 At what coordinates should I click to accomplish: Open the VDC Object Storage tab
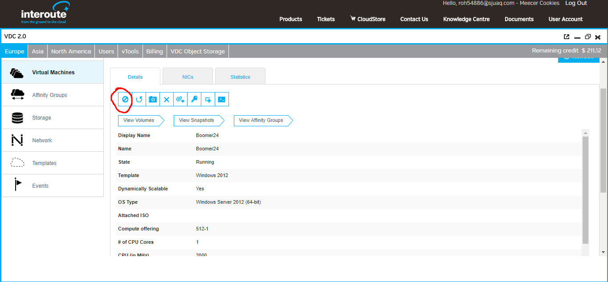coord(198,51)
